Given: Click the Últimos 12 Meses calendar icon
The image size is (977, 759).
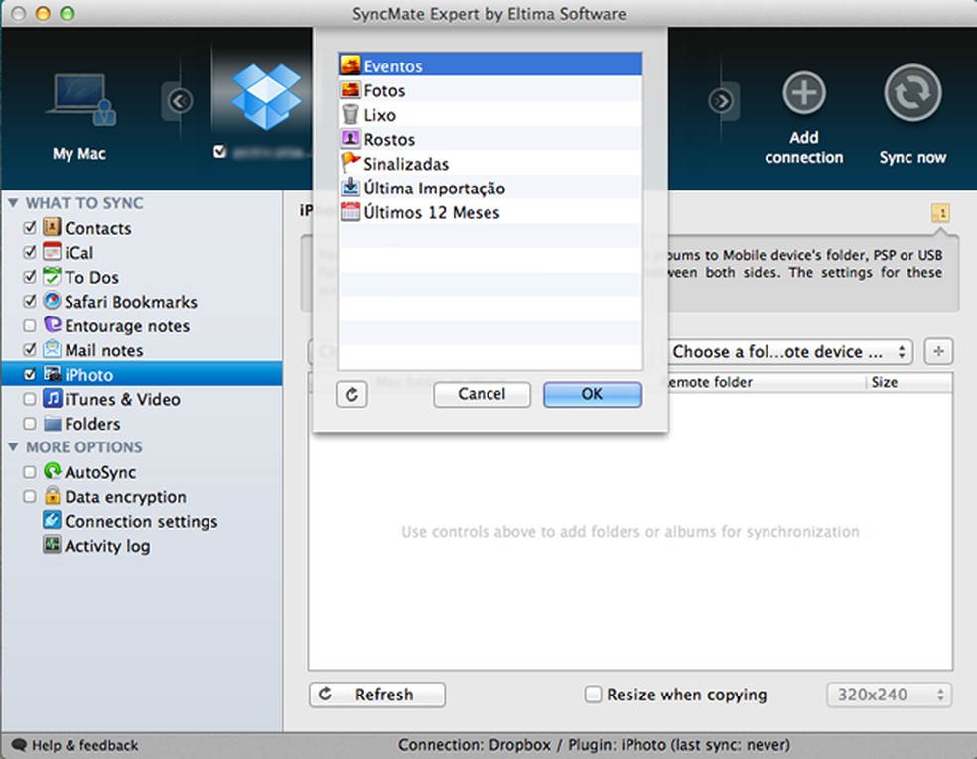Looking at the screenshot, I should tap(350, 211).
